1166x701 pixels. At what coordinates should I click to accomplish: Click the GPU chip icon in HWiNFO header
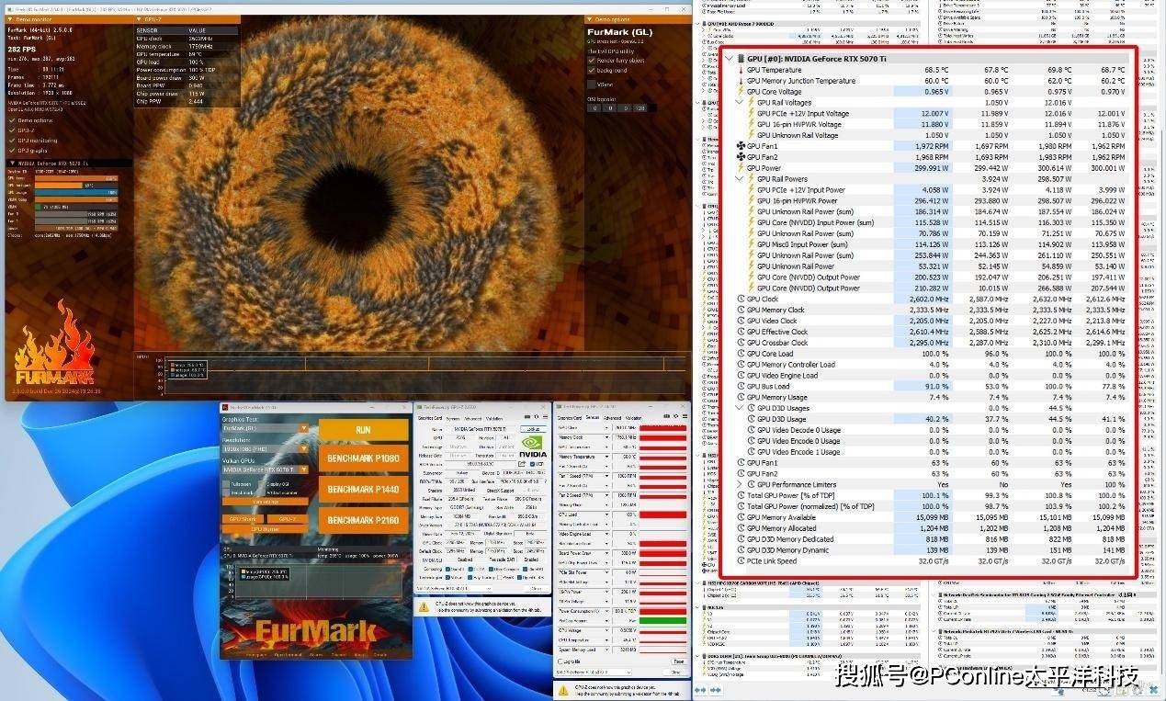coord(741,59)
